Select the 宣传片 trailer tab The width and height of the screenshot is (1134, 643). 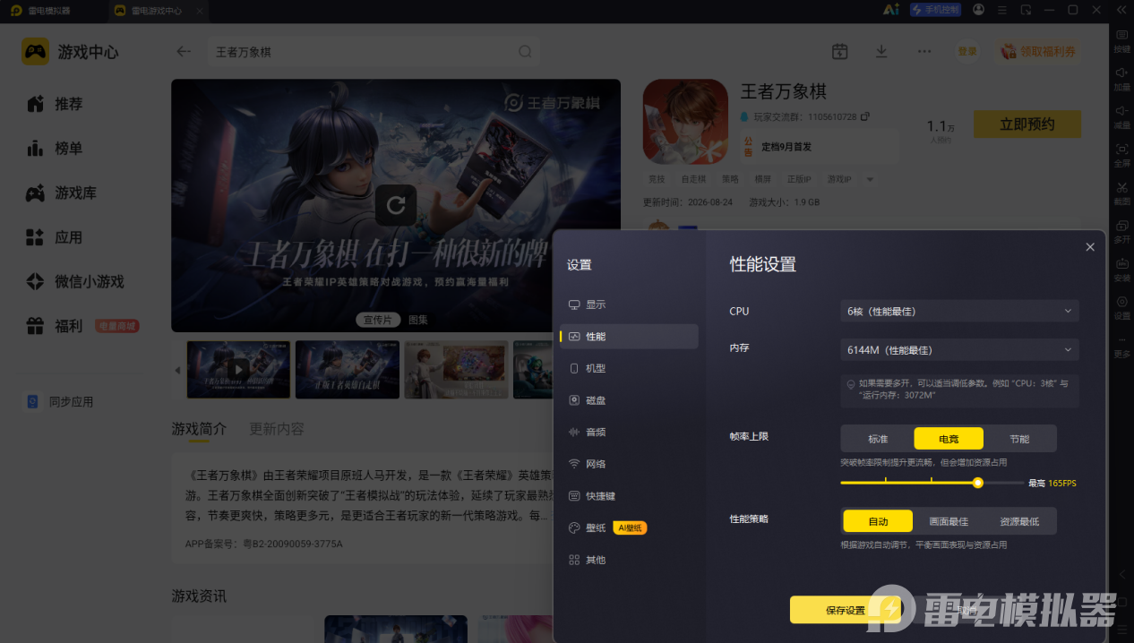pos(377,320)
